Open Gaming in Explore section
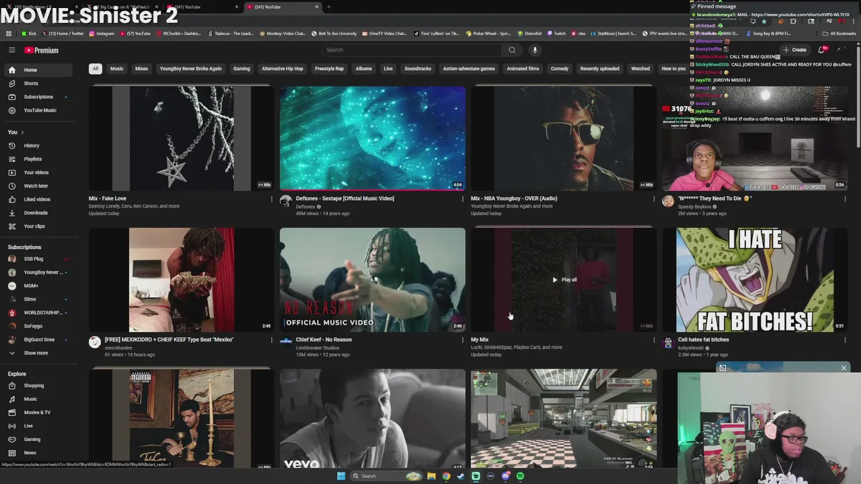Screen dimensions: 861x484 (x=39, y=439)
